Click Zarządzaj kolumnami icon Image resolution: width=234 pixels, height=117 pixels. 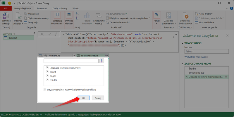pyautogui.click(x=57, y=16)
